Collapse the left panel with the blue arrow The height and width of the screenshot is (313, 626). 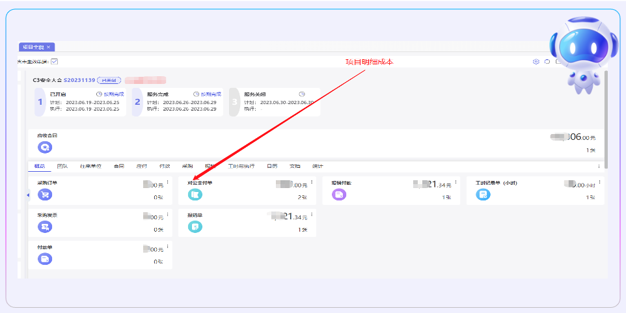[x=28, y=195]
